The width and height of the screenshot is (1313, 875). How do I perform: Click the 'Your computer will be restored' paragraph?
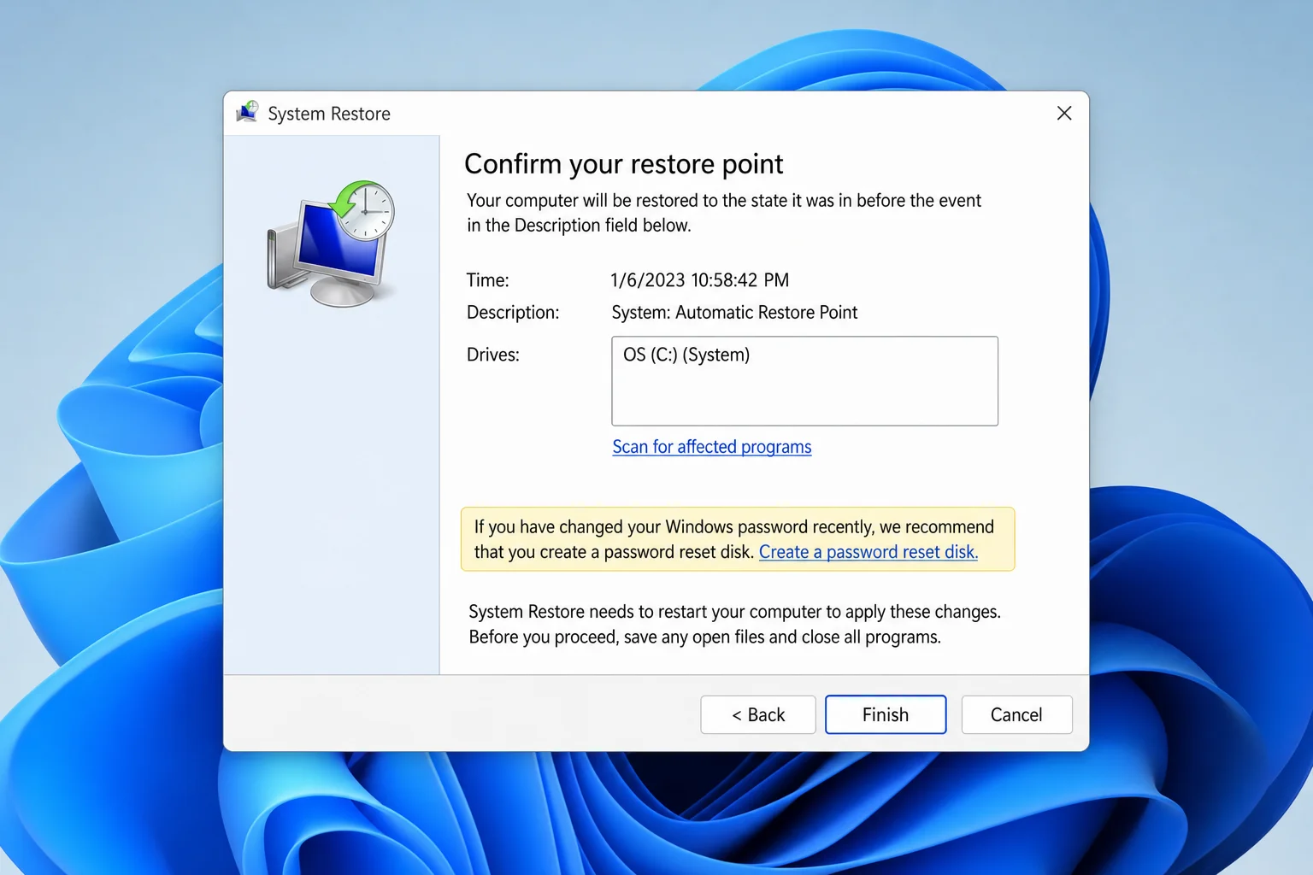tap(724, 213)
